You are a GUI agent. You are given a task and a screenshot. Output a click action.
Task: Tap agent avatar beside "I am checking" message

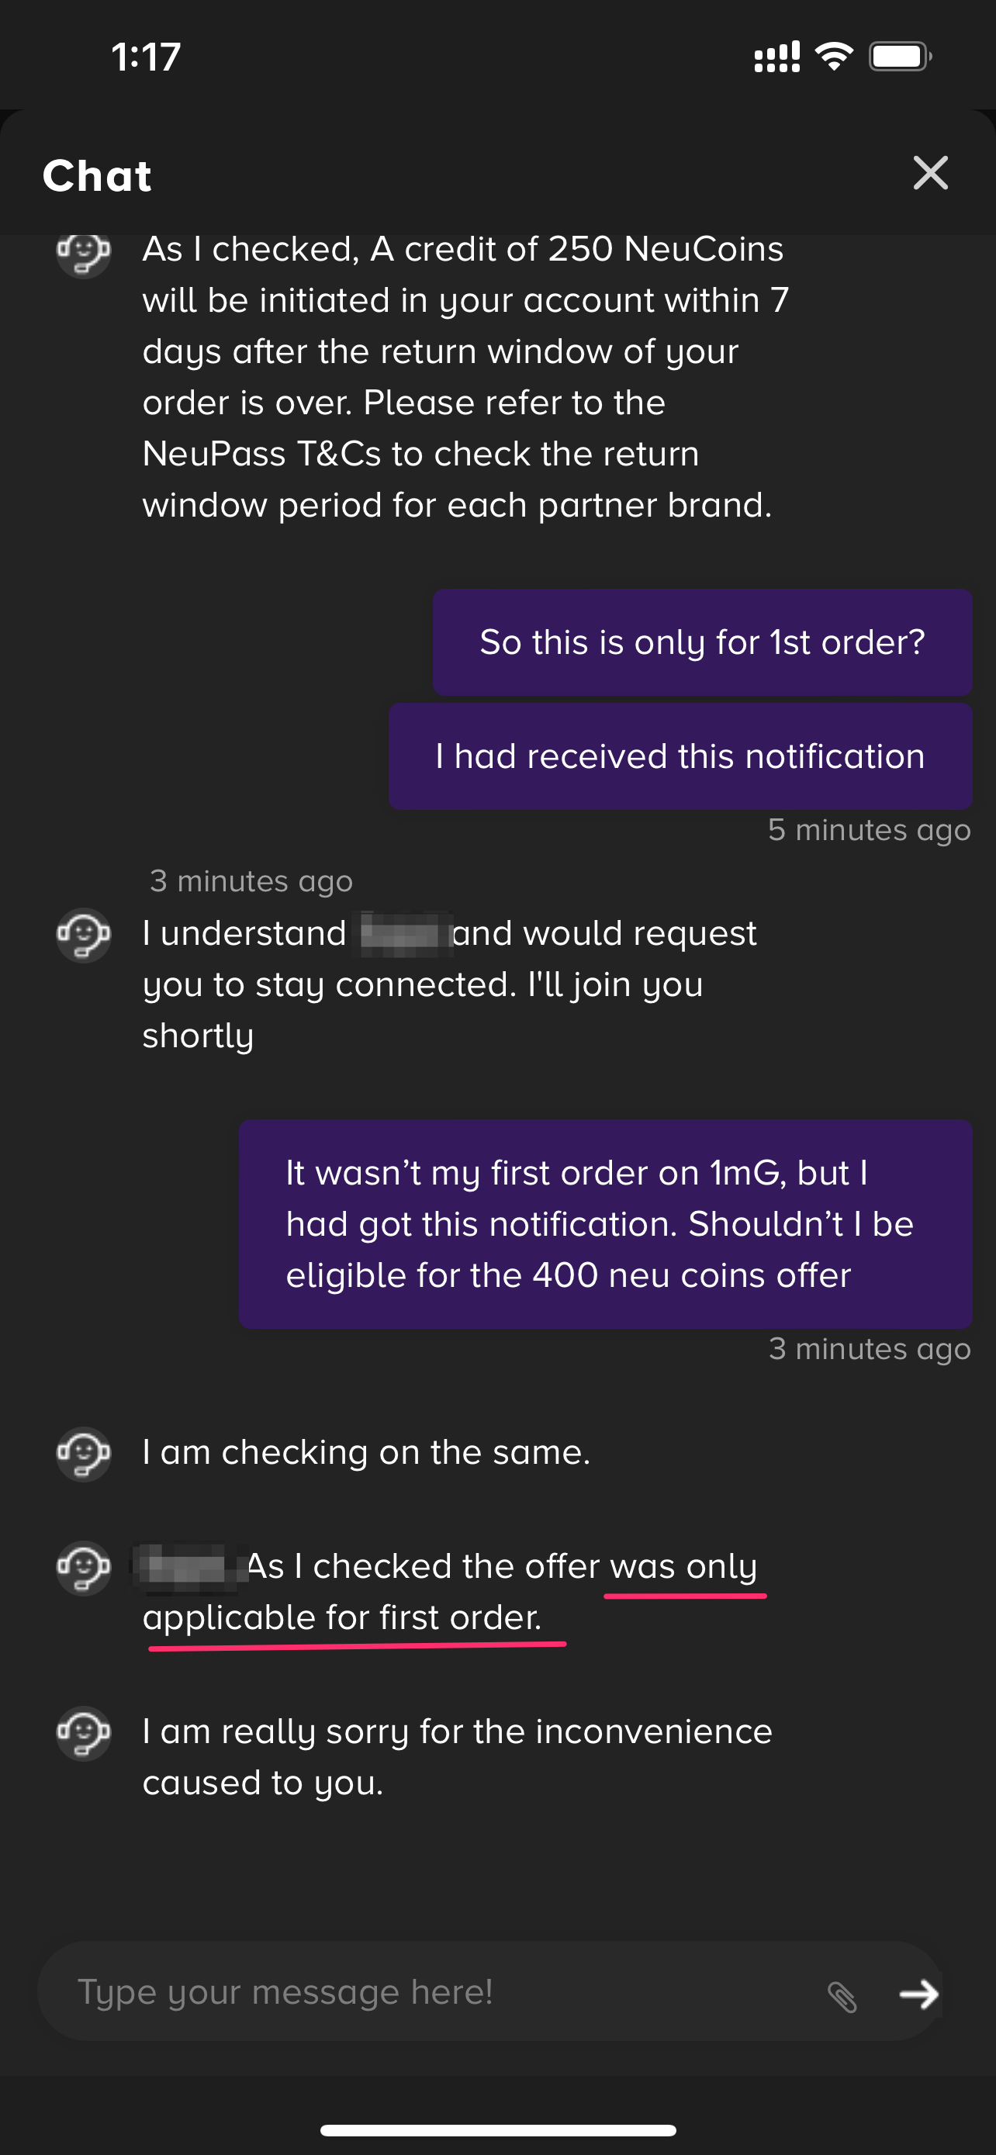[83, 1453]
